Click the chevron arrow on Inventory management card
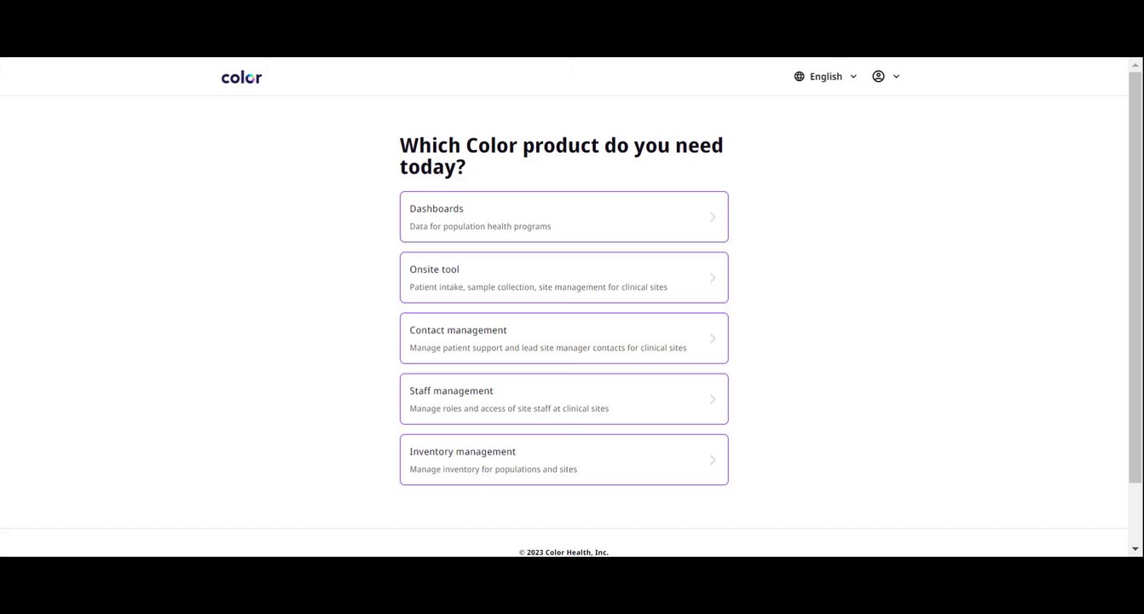Image resolution: width=1144 pixels, height=614 pixels. click(x=713, y=460)
